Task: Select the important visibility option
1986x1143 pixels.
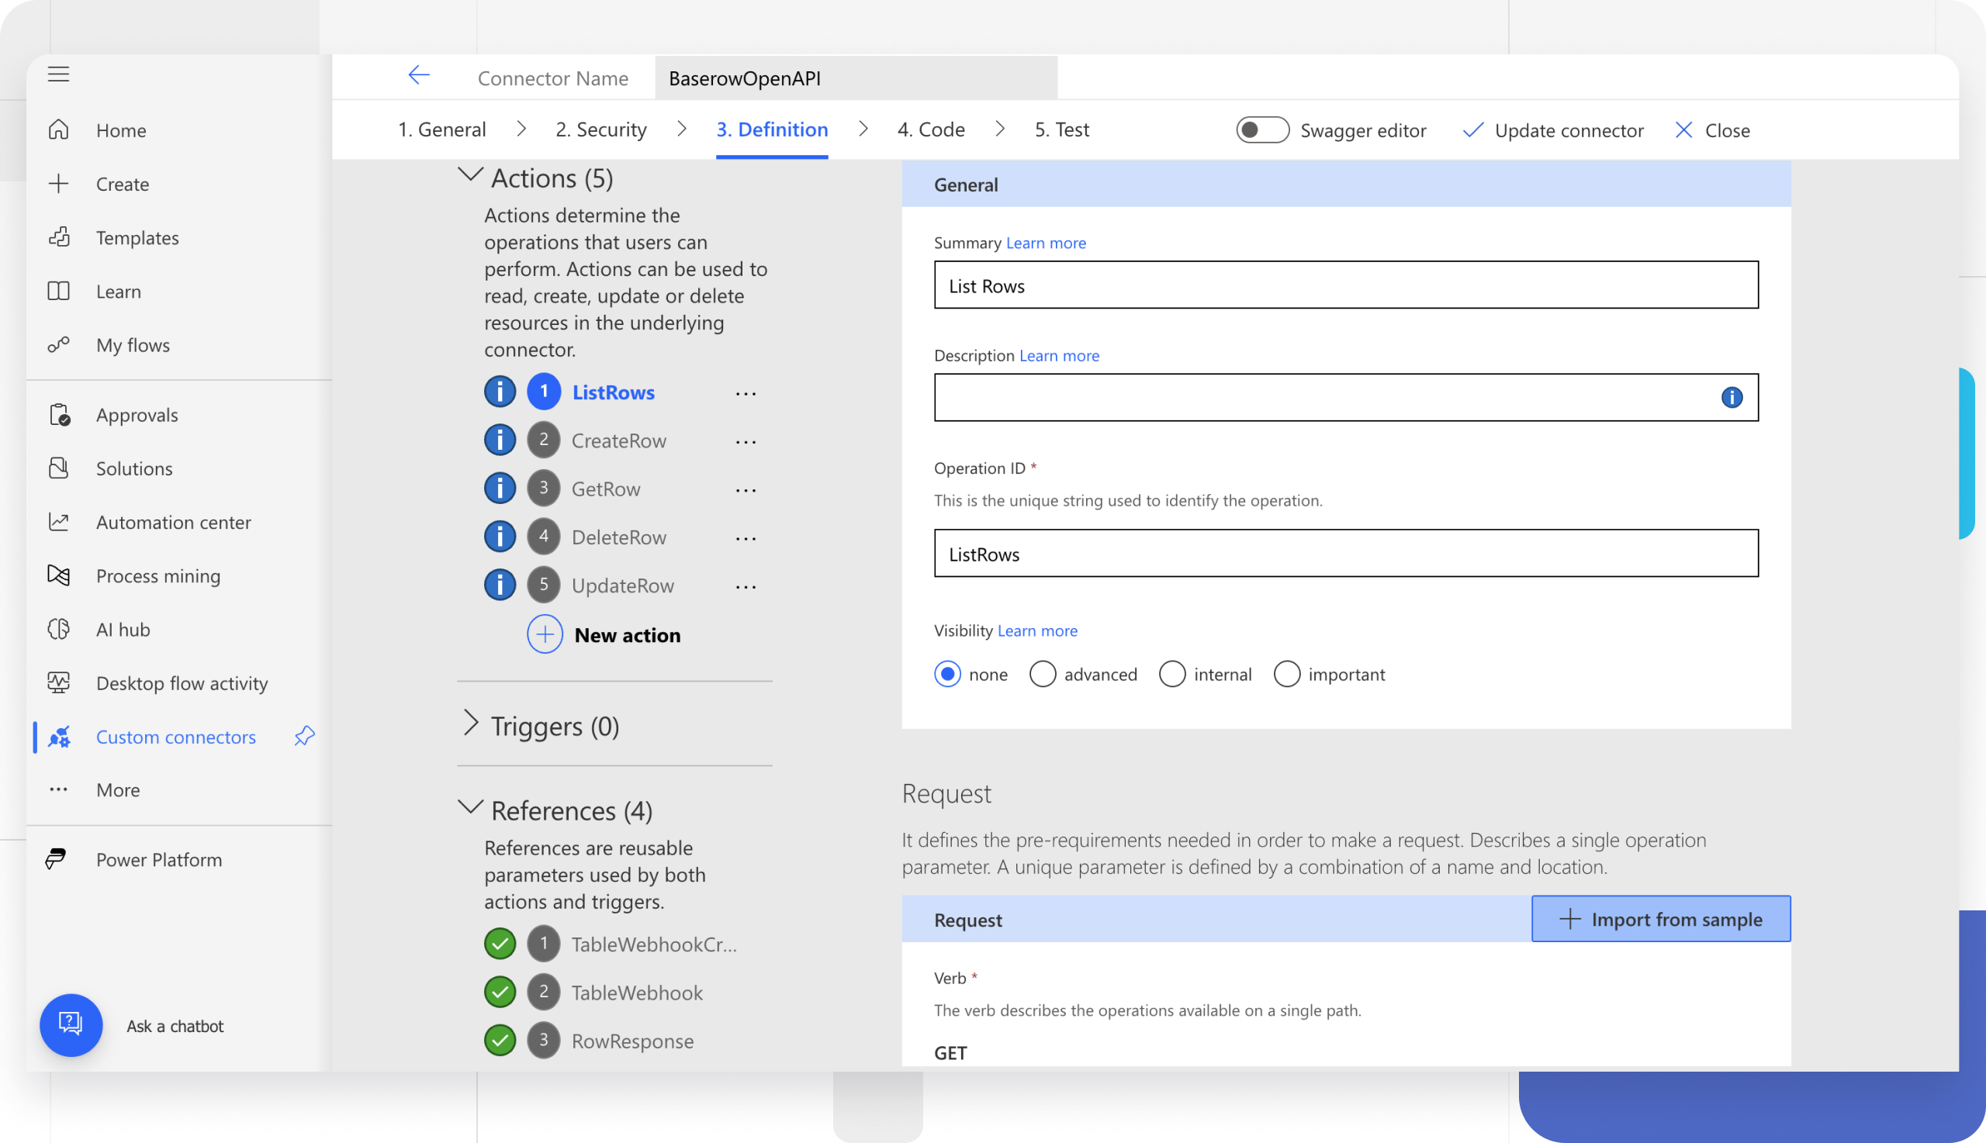Action: pyautogui.click(x=1286, y=675)
